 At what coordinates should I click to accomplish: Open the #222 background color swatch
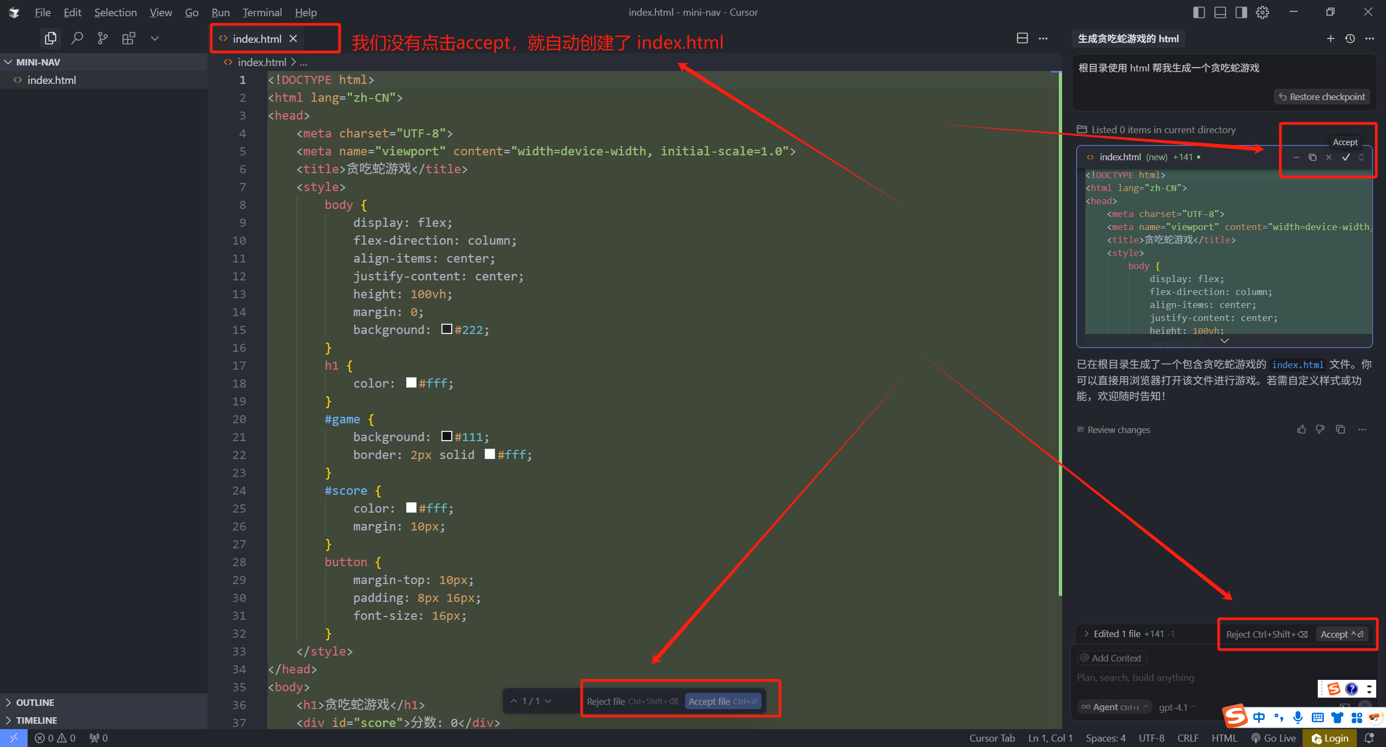[x=446, y=329]
